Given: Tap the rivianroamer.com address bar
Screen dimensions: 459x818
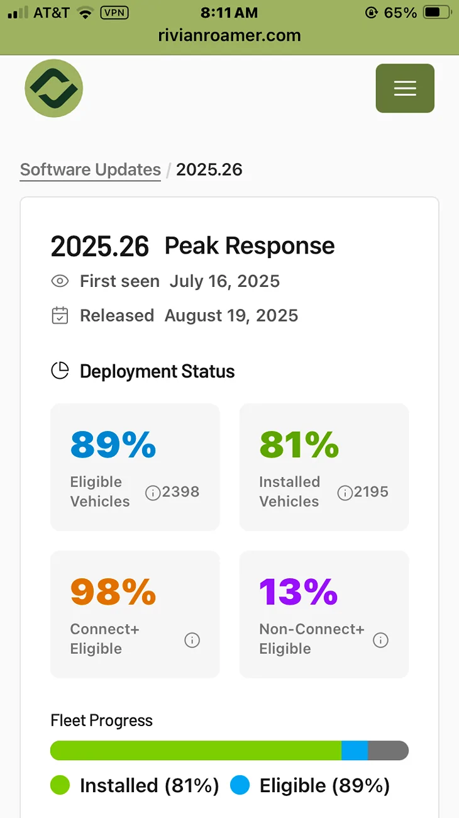Looking at the screenshot, I should point(229,36).
